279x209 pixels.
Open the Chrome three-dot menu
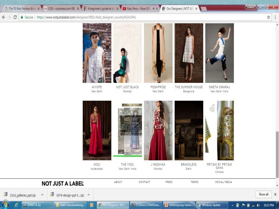point(275,17)
